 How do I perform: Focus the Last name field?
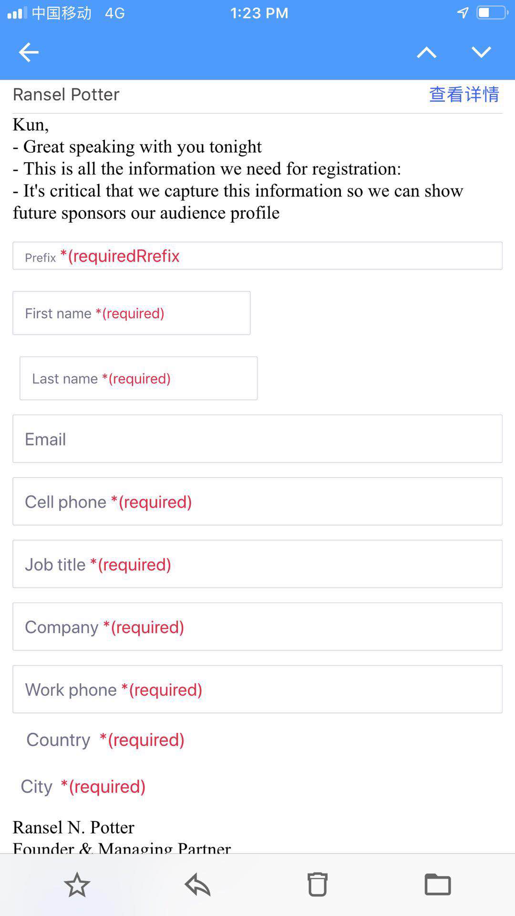click(138, 378)
